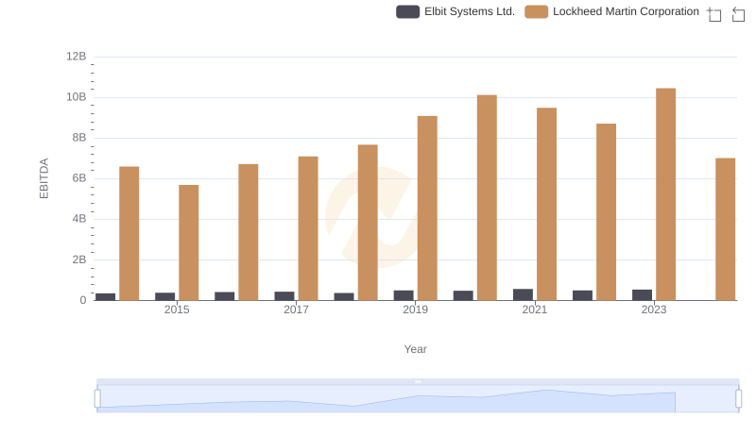Select Elbit Systems bar for 2017
Screen dimensions: 756x435
coord(284,296)
